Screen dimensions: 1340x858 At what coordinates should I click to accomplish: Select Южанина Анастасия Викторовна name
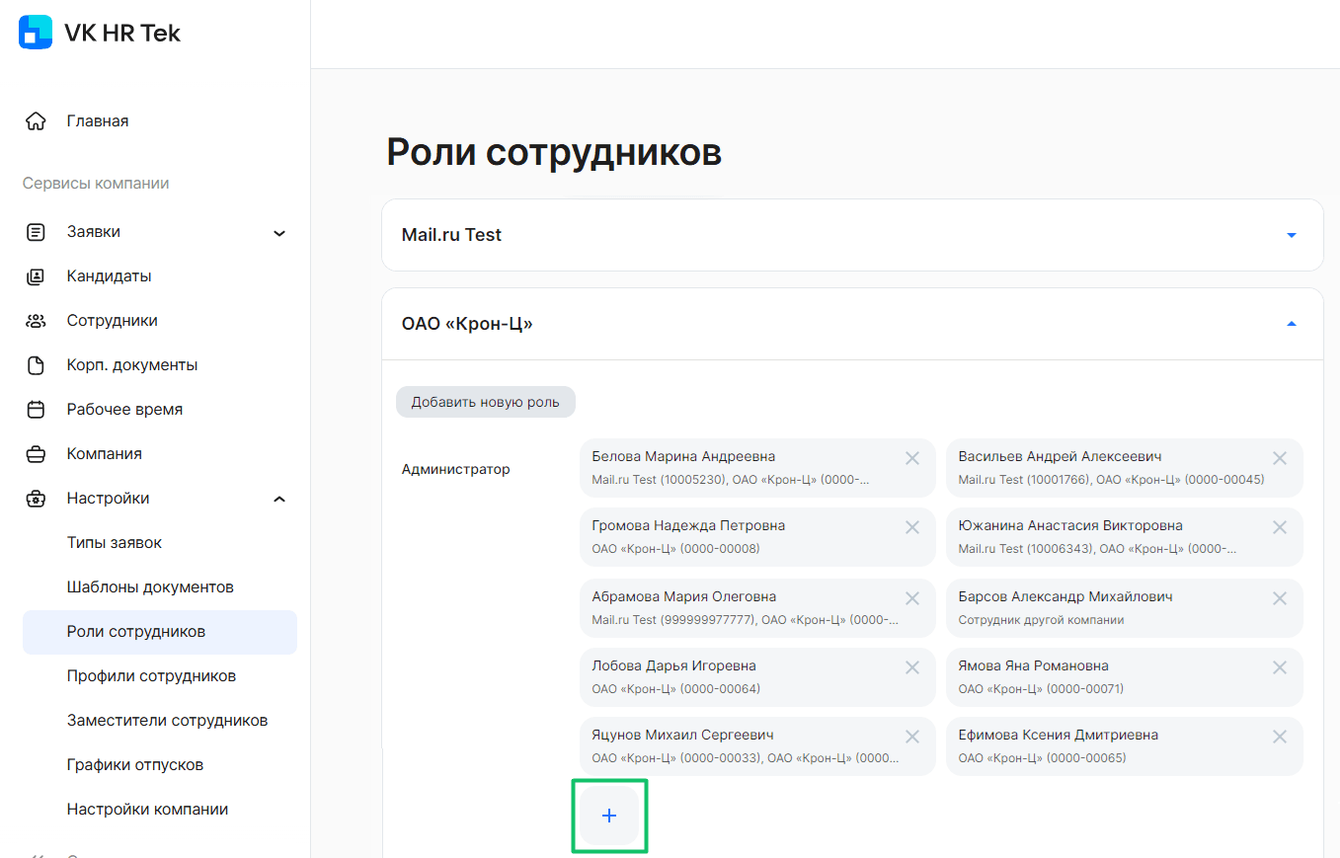click(x=1070, y=525)
